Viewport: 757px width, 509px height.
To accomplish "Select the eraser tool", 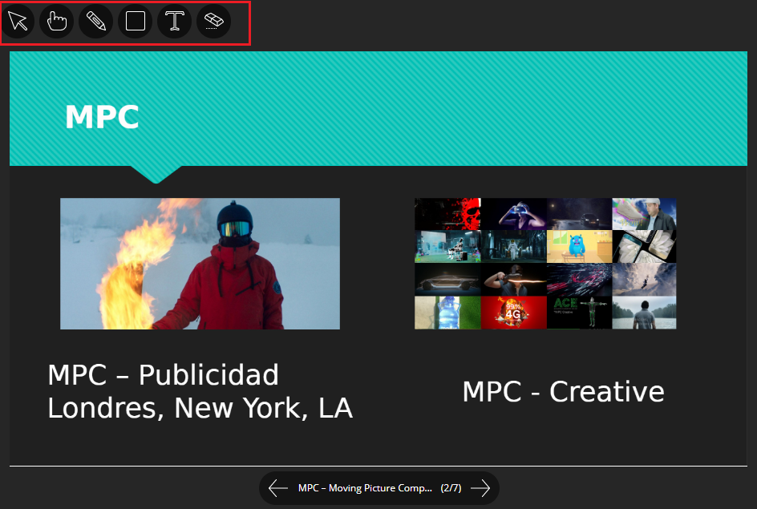I will pyautogui.click(x=213, y=21).
